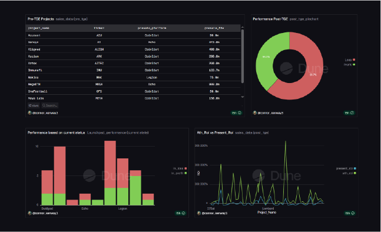Image resolution: width=381 pixels, height=232 pixels.
Task: Click the 'ALIGN' ticker cell
Action: (99, 49)
